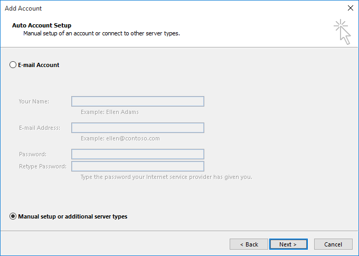This screenshot has height=256, width=359.
Task: Click the 'Example: Ellen Adams' hint text
Action: (x=110, y=112)
